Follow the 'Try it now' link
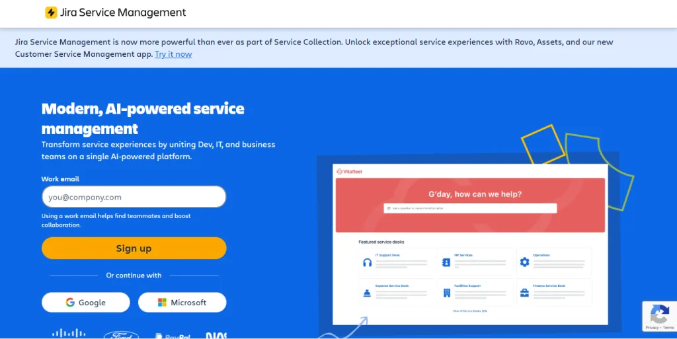This screenshot has width=677, height=339. [173, 54]
